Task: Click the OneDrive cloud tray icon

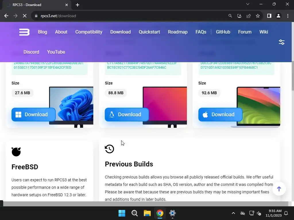Action: [243, 213]
